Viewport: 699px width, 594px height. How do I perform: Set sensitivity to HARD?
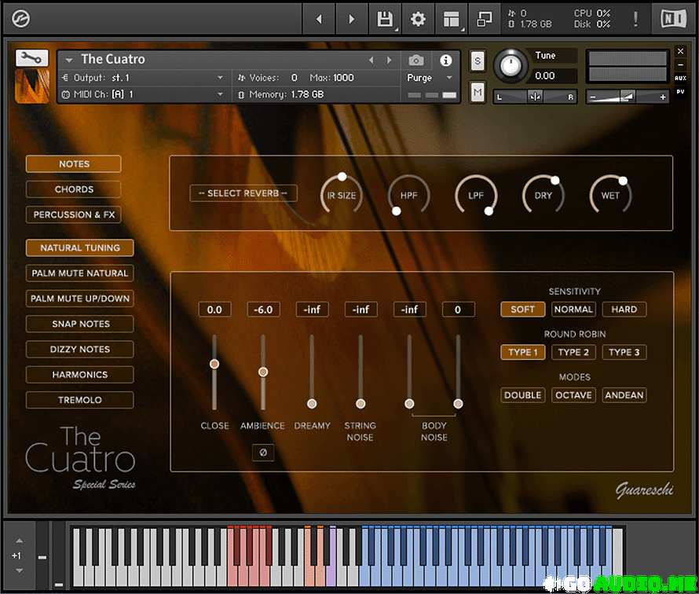click(624, 310)
